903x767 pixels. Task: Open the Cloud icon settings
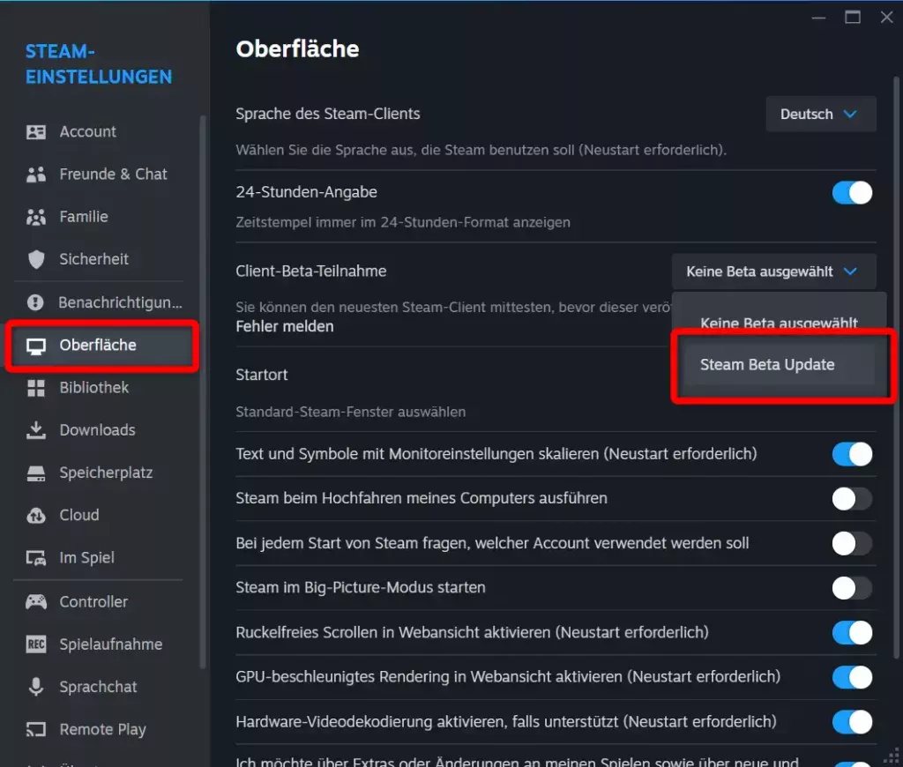(x=36, y=515)
